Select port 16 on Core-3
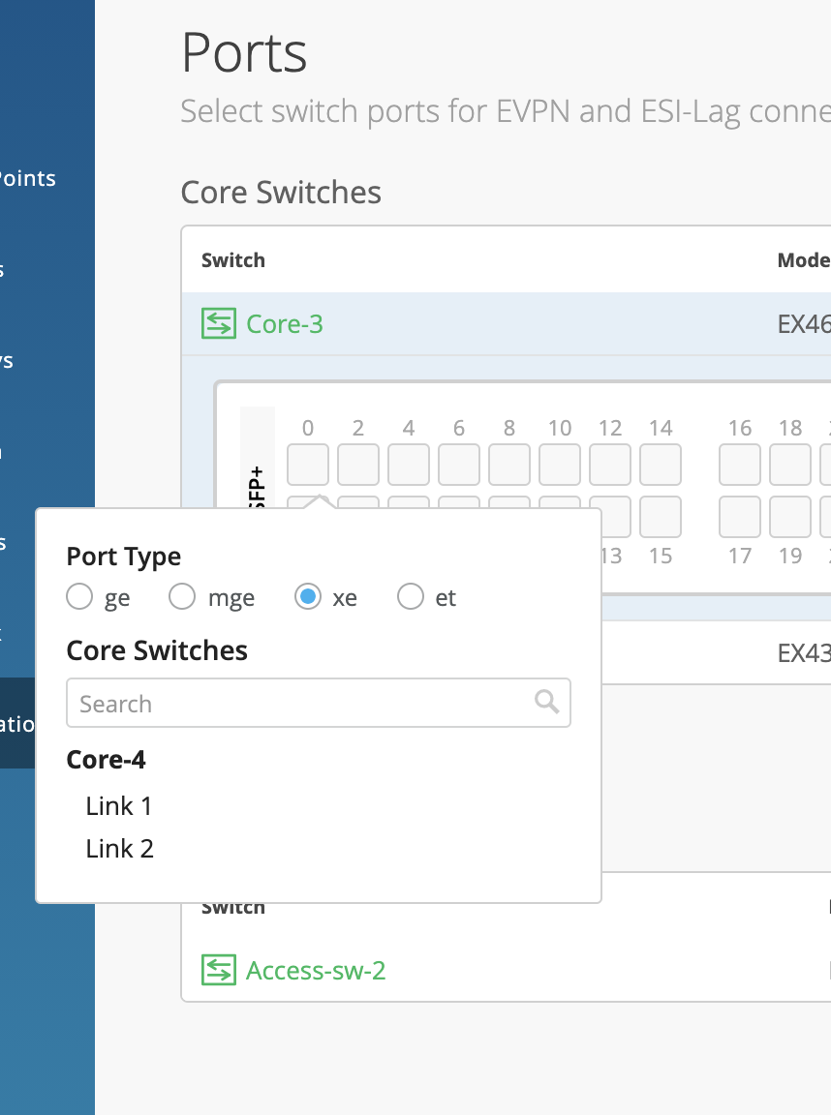Image resolution: width=831 pixels, height=1115 pixels. pos(740,465)
